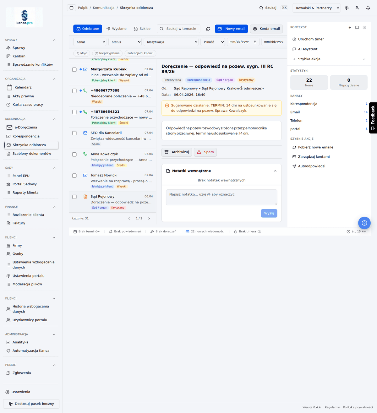Refresh the email list with the refresh icon
The image size is (377, 413).
pos(208,29)
